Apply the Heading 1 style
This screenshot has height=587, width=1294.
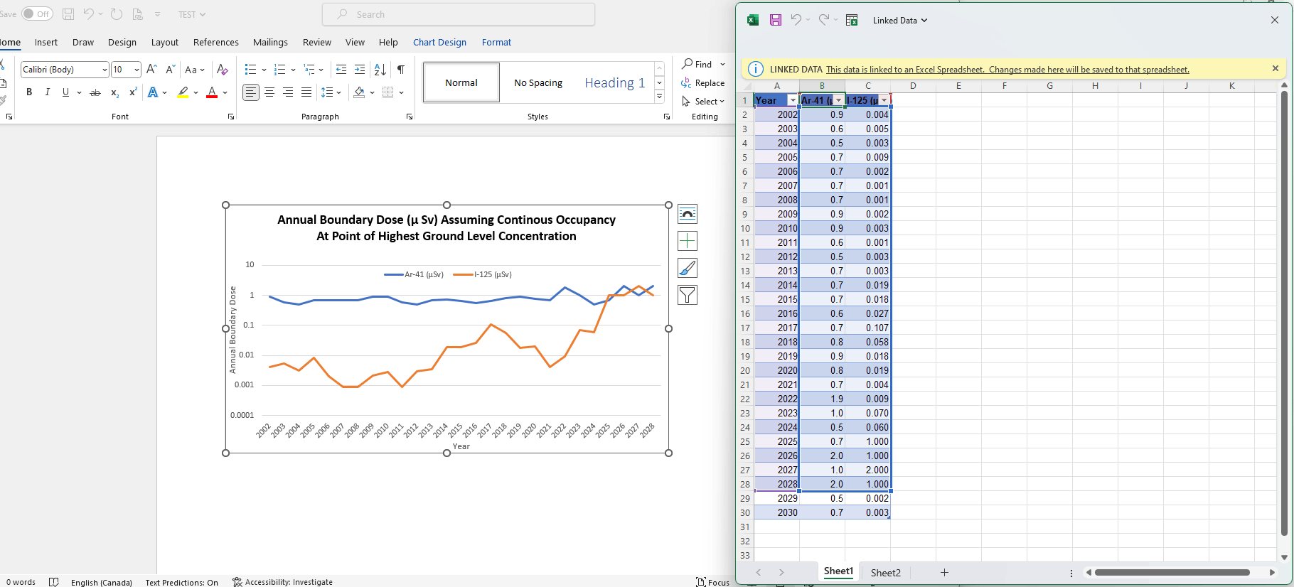pyautogui.click(x=614, y=83)
